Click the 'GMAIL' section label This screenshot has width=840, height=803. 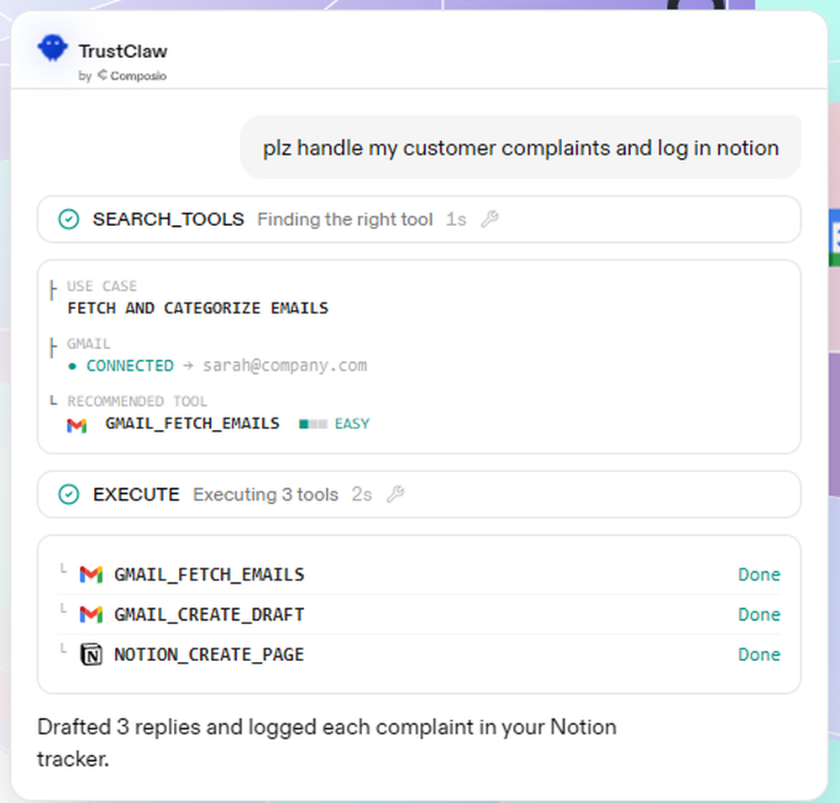pos(88,344)
